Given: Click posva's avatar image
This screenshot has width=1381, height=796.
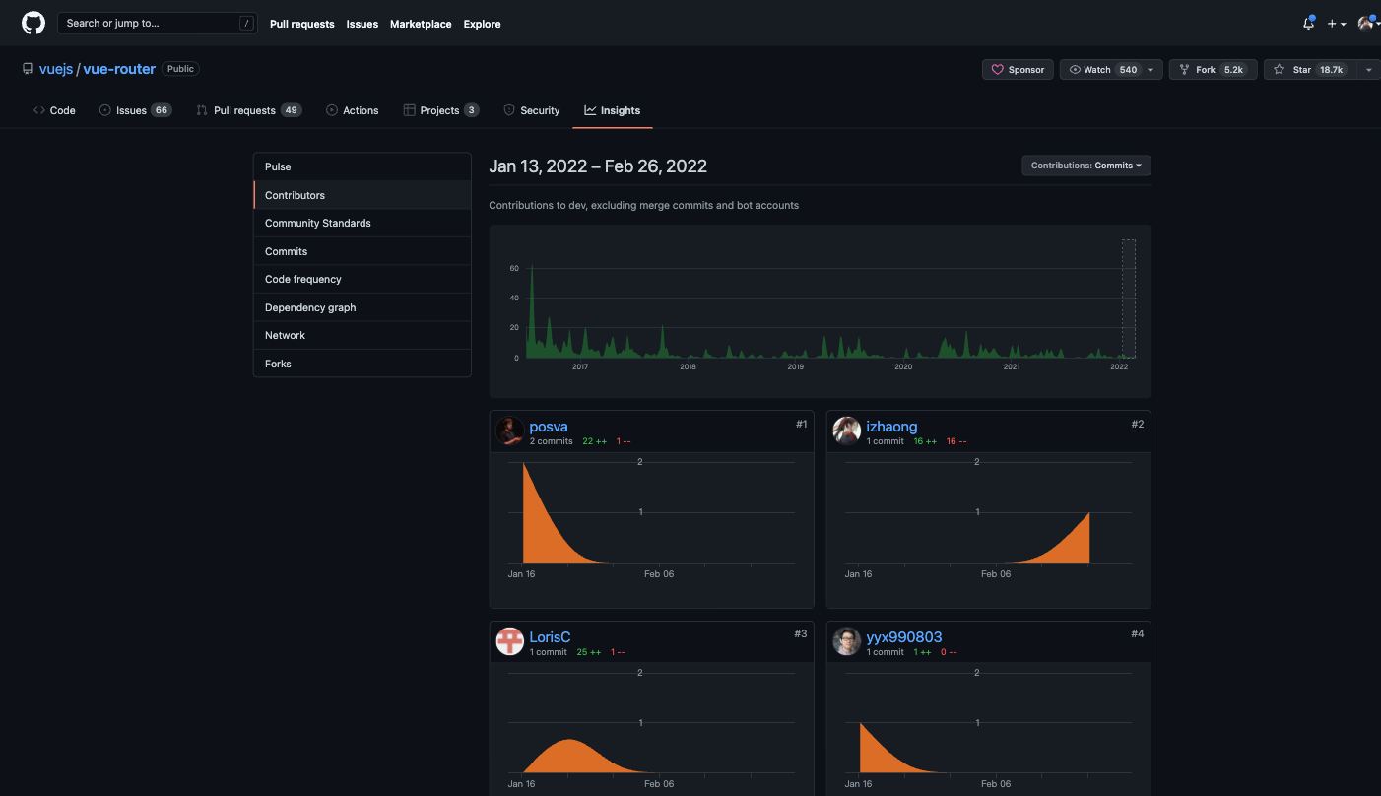Looking at the screenshot, I should [509, 431].
